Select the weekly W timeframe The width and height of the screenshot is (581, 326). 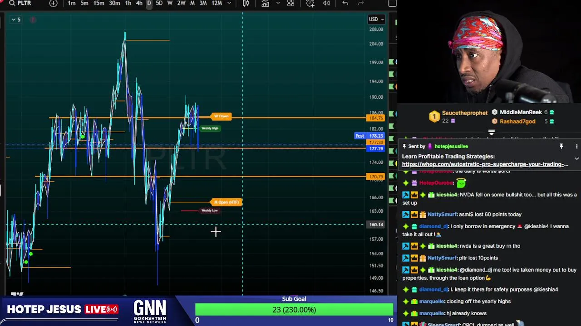click(170, 3)
